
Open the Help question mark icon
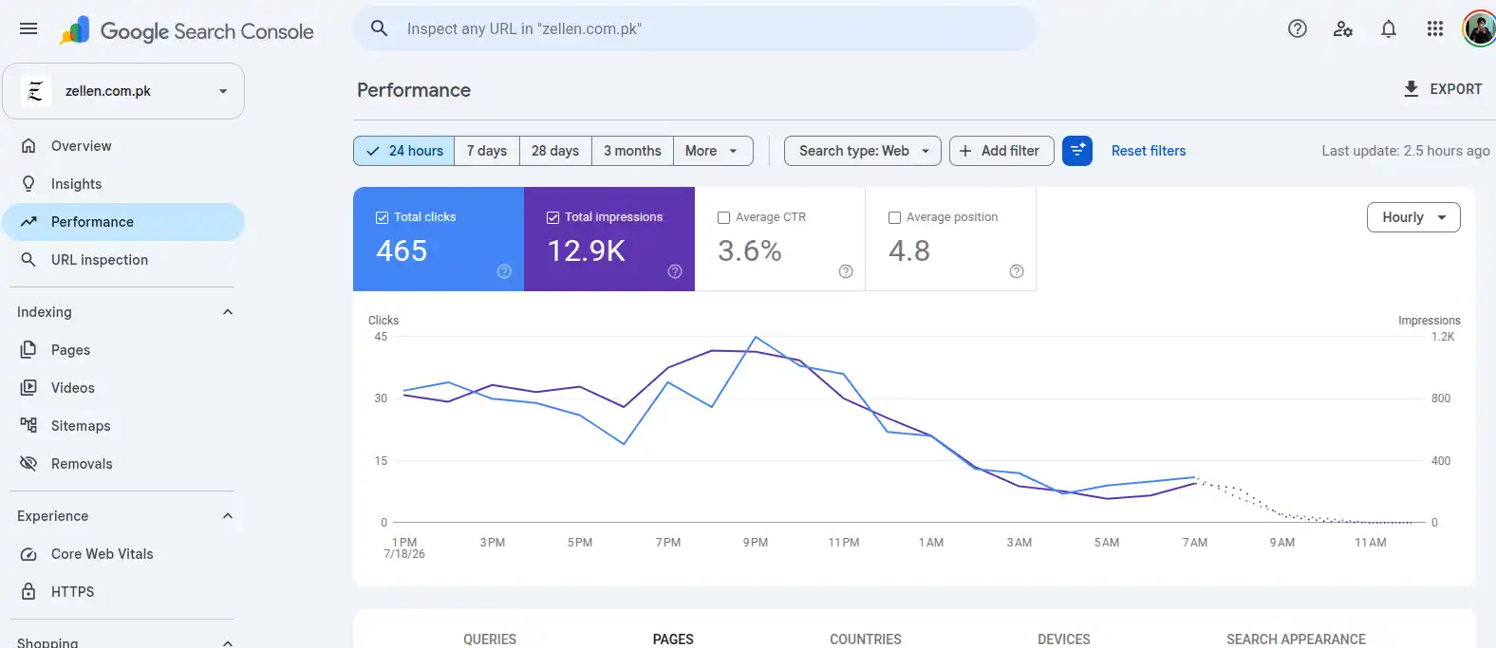1298,28
